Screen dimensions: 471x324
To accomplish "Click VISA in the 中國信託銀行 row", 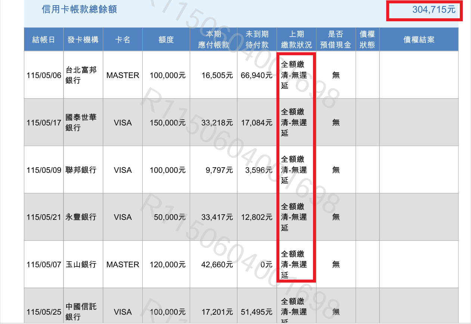I will [123, 312].
